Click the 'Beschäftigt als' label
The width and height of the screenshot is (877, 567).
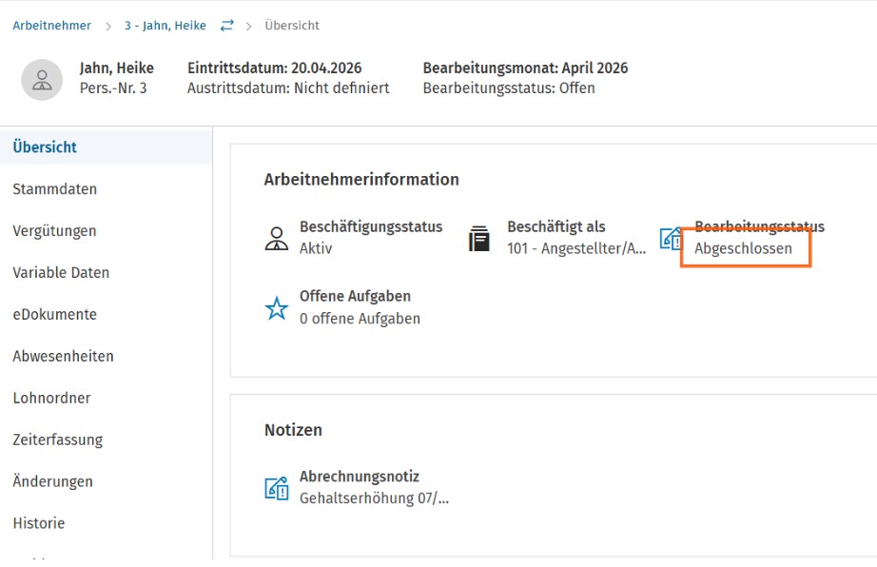pyautogui.click(x=555, y=226)
